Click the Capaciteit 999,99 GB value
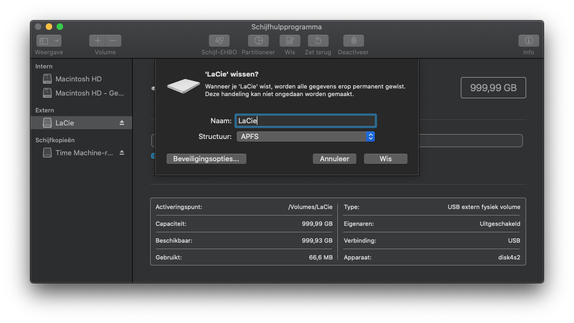This screenshot has width=574, height=323. [x=317, y=224]
